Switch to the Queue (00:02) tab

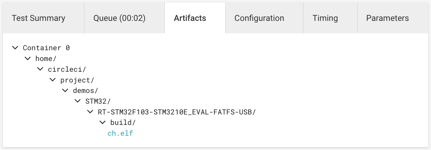119,18
